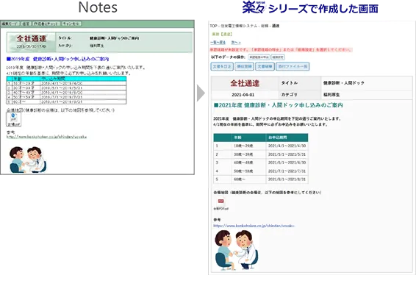Open the https kenkohoken reference link in 楽々 screen
416x289 pixels.
tap(254, 226)
